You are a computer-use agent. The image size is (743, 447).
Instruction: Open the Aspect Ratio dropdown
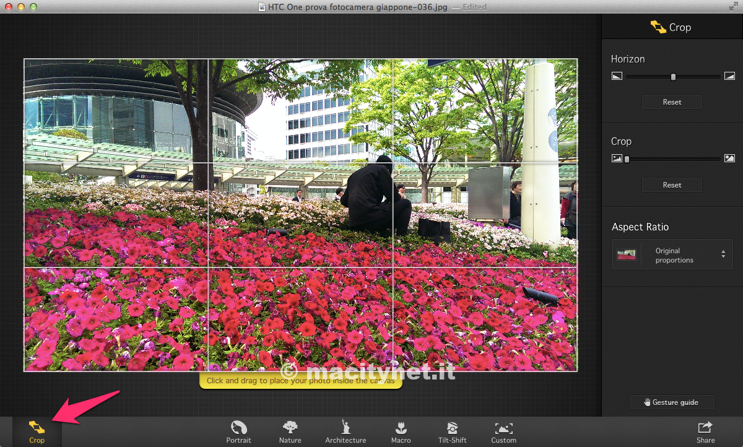(672, 255)
